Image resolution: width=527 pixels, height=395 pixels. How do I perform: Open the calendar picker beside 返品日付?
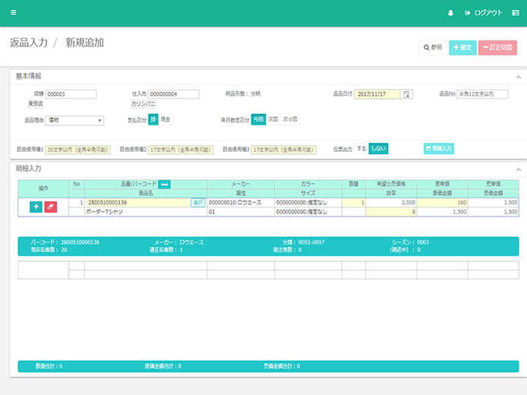pyautogui.click(x=407, y=94)
